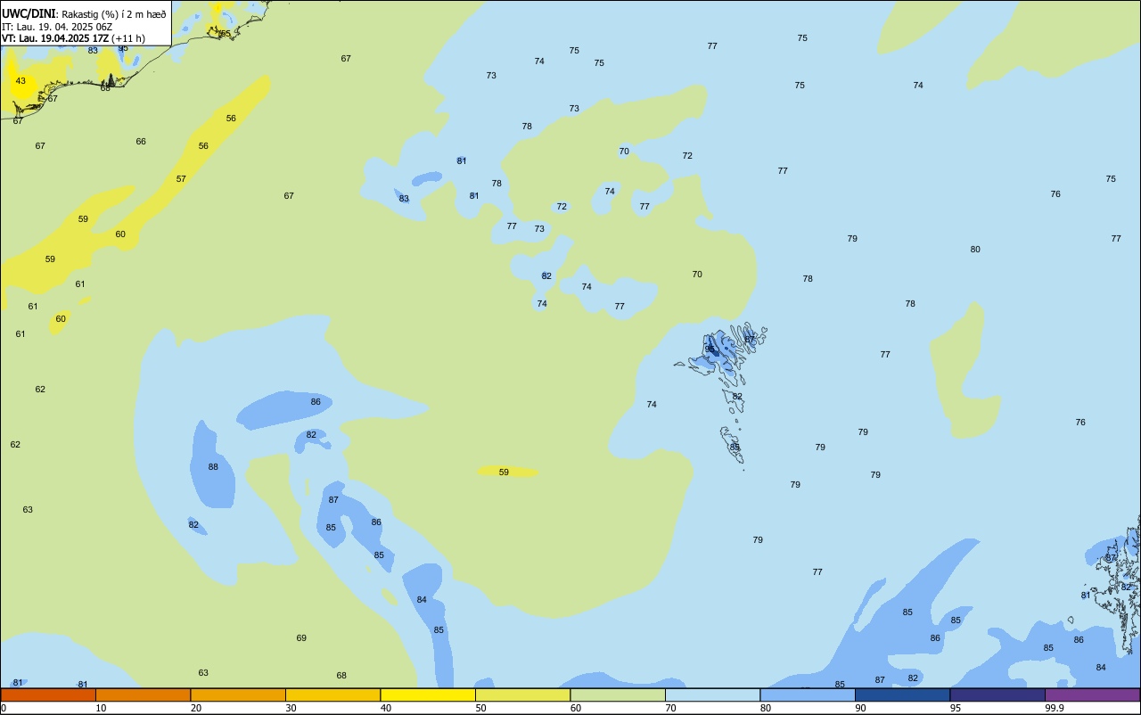Viewport: 1141px width, 715px height.
Task: Click the humidity value '57' in yellow band
Action: pos(181,179)
